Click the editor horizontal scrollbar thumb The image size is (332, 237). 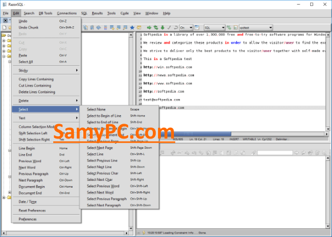(196, 133)
